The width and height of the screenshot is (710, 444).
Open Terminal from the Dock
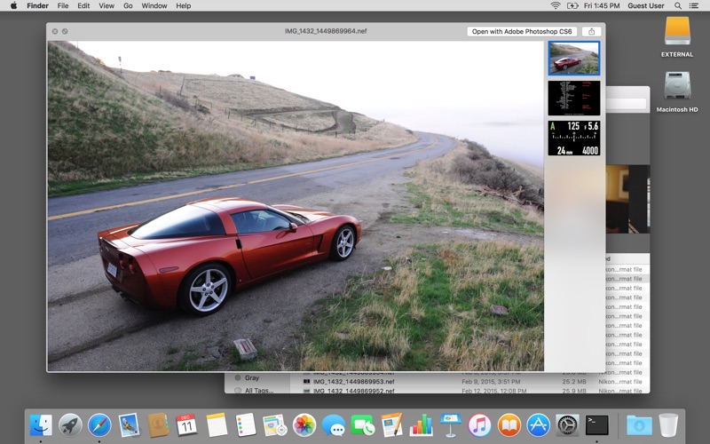tap(596, 424)
